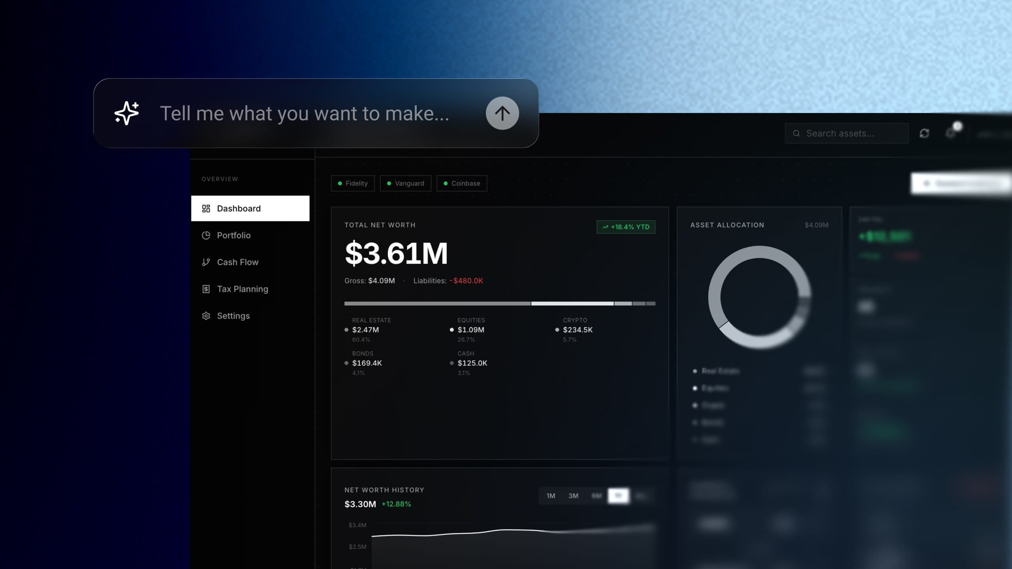Click the Cash $125.0K value
The width and height of the screenshot is (1012, 569).
472,363
